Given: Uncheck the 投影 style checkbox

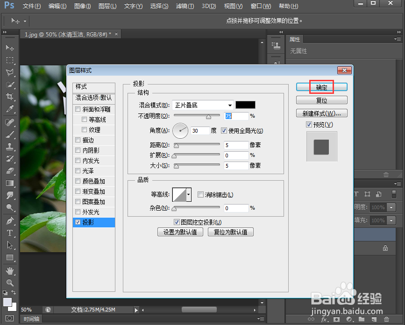Looking at the screenshot, I should point(78,222).
